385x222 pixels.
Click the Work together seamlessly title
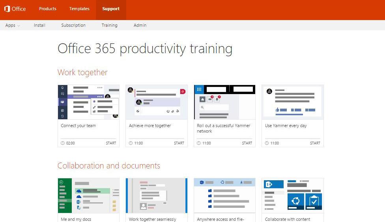[153, 219]
